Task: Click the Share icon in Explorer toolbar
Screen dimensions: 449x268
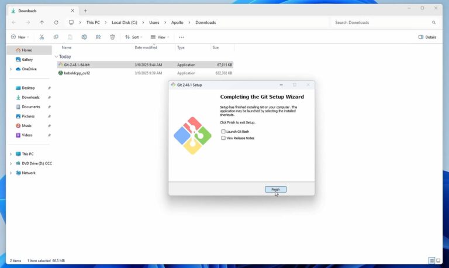Action: coord(98,37)
